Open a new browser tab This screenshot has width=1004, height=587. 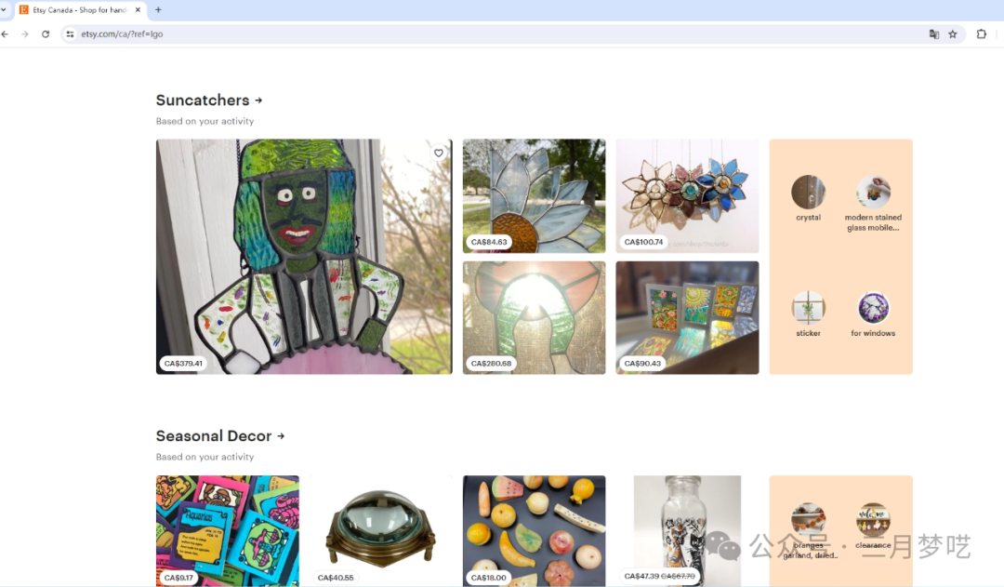(x=158, y=9)
